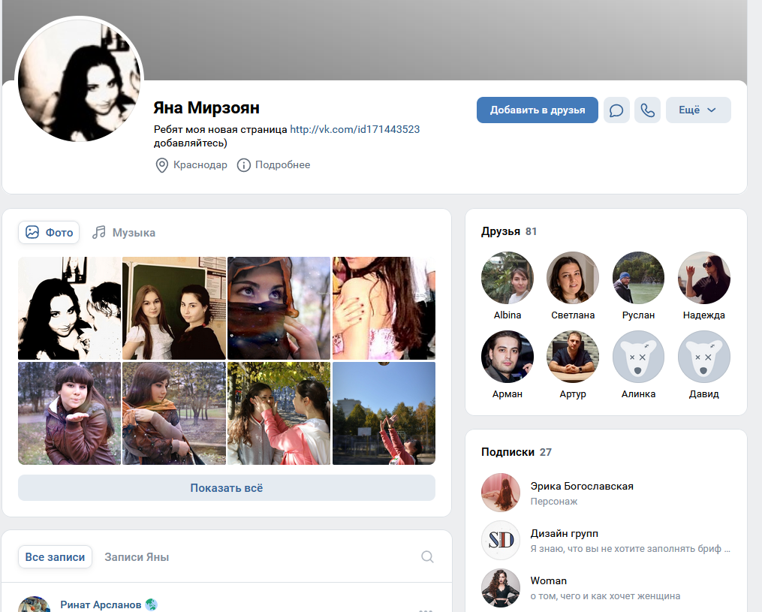Click friend name Светлана
Screen dimensions: 762x612
[x=573, y=315]
